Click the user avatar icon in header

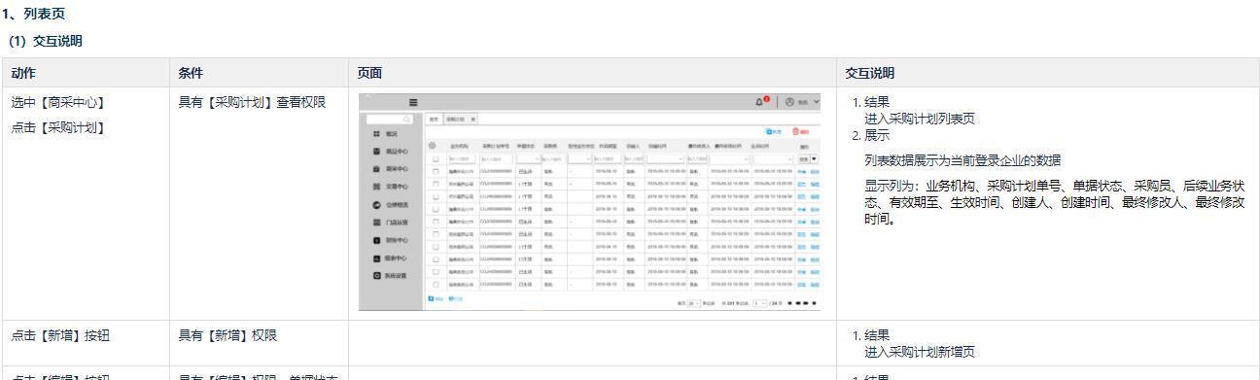tap(789, 102)
